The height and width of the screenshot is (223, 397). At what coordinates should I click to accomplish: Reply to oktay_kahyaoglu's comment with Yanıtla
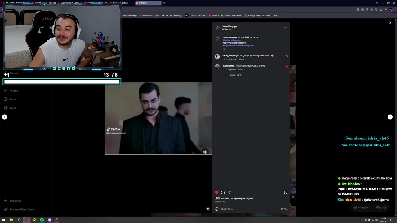pos(241,59)
